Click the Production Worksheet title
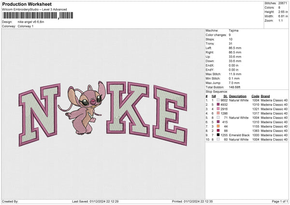 point(27,4)
